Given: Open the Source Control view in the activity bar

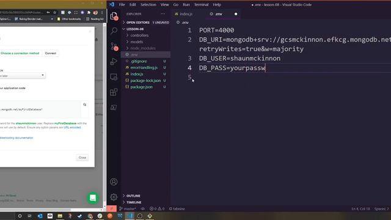Looking at the screenshot, I should [x=114, y=46].
